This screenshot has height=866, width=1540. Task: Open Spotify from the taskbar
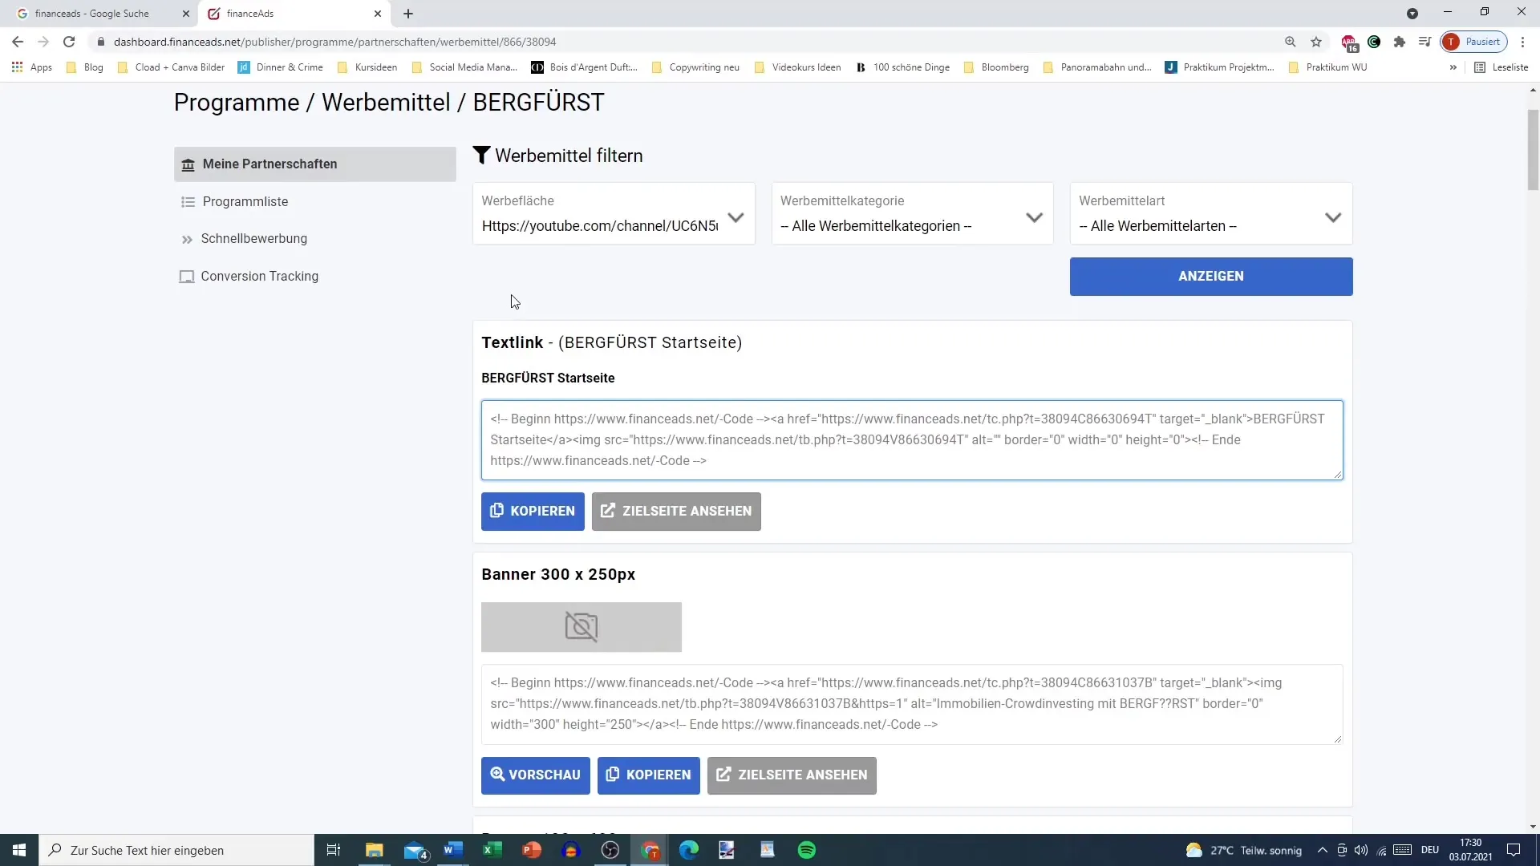pos(807,850)
